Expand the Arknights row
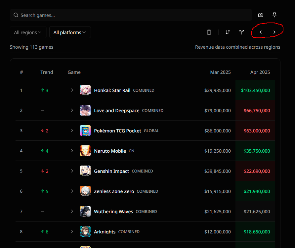 pyautogui.click(x=72, y=231)
